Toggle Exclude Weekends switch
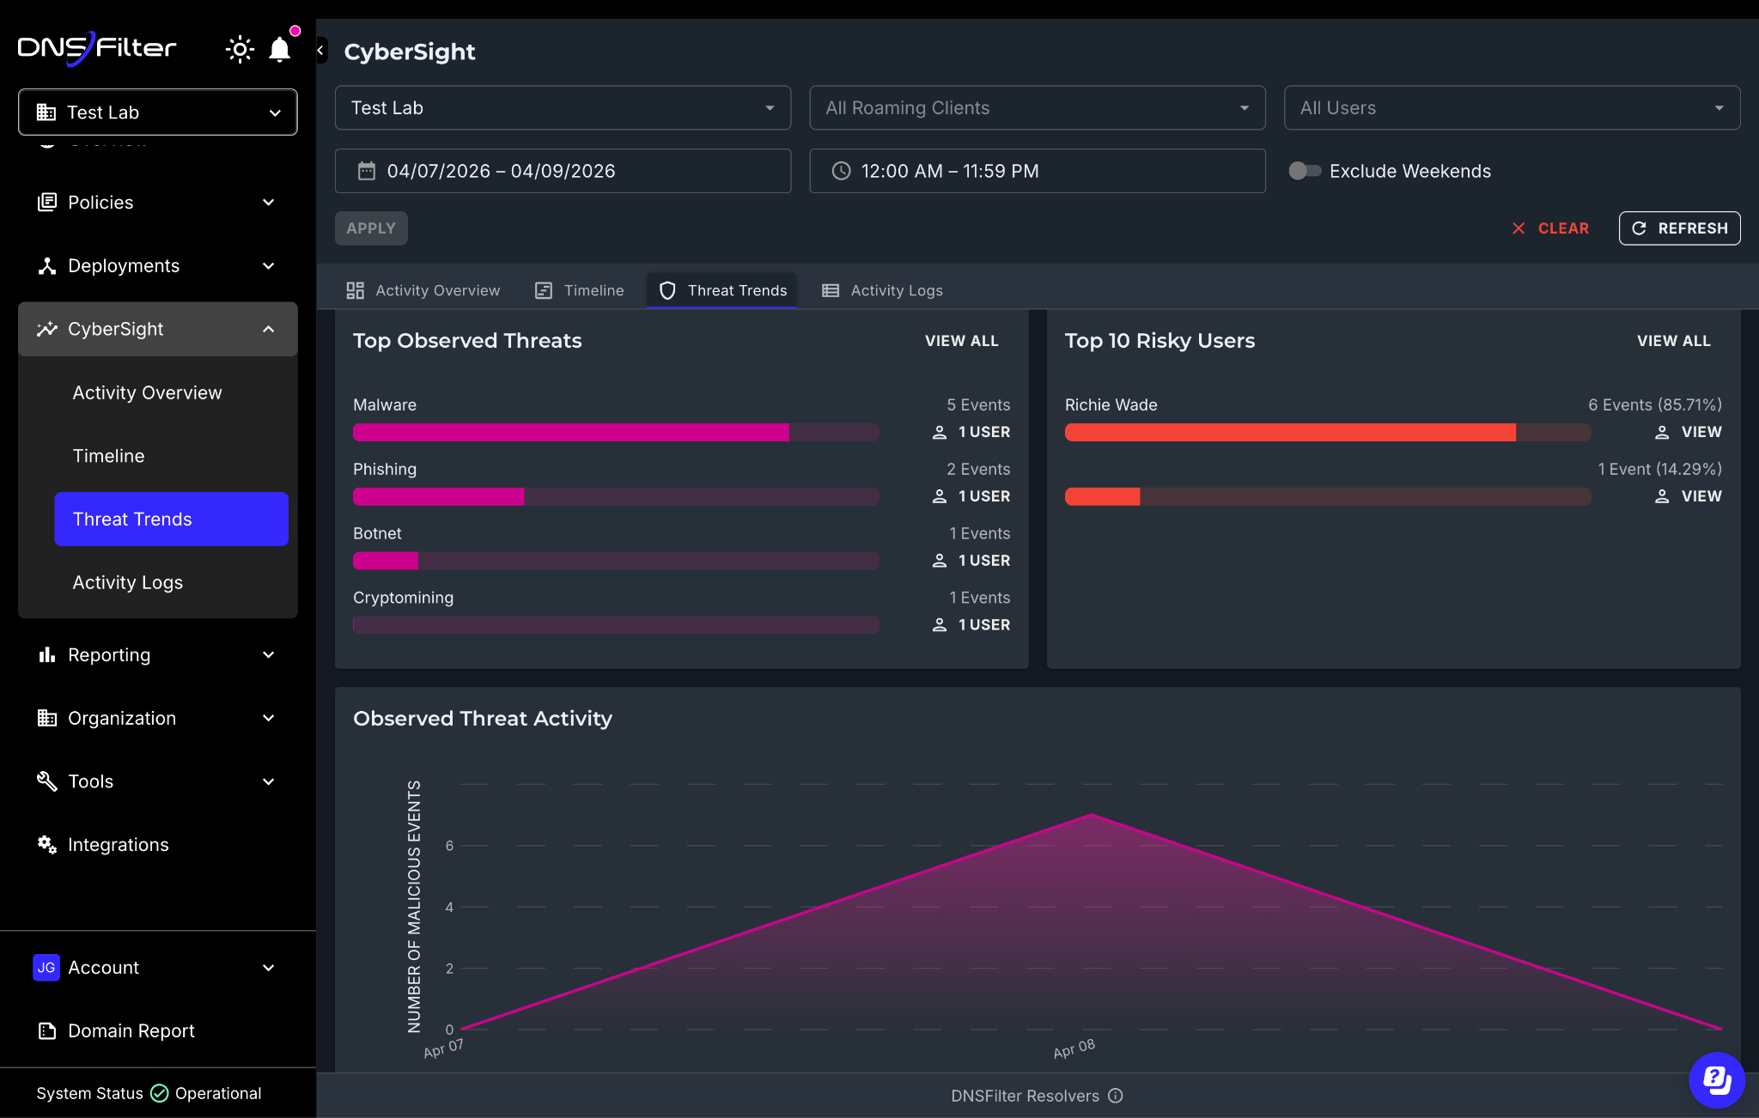The width and height of the screenshot is (1759, 1118). pyautogui.click(x=1305, y=171)
